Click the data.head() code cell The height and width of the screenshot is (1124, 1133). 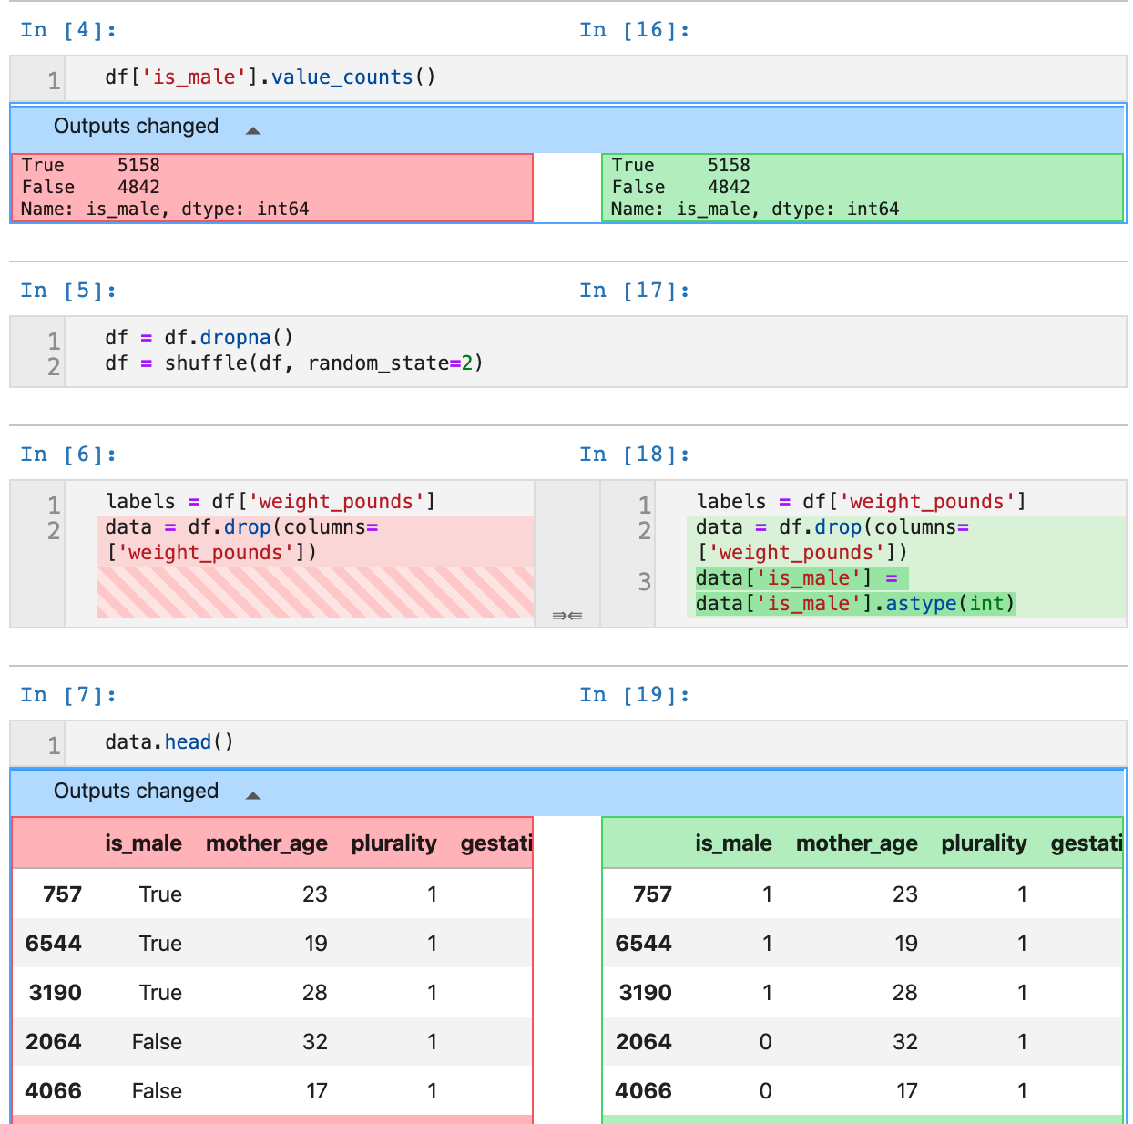click(x=169, y=742)
